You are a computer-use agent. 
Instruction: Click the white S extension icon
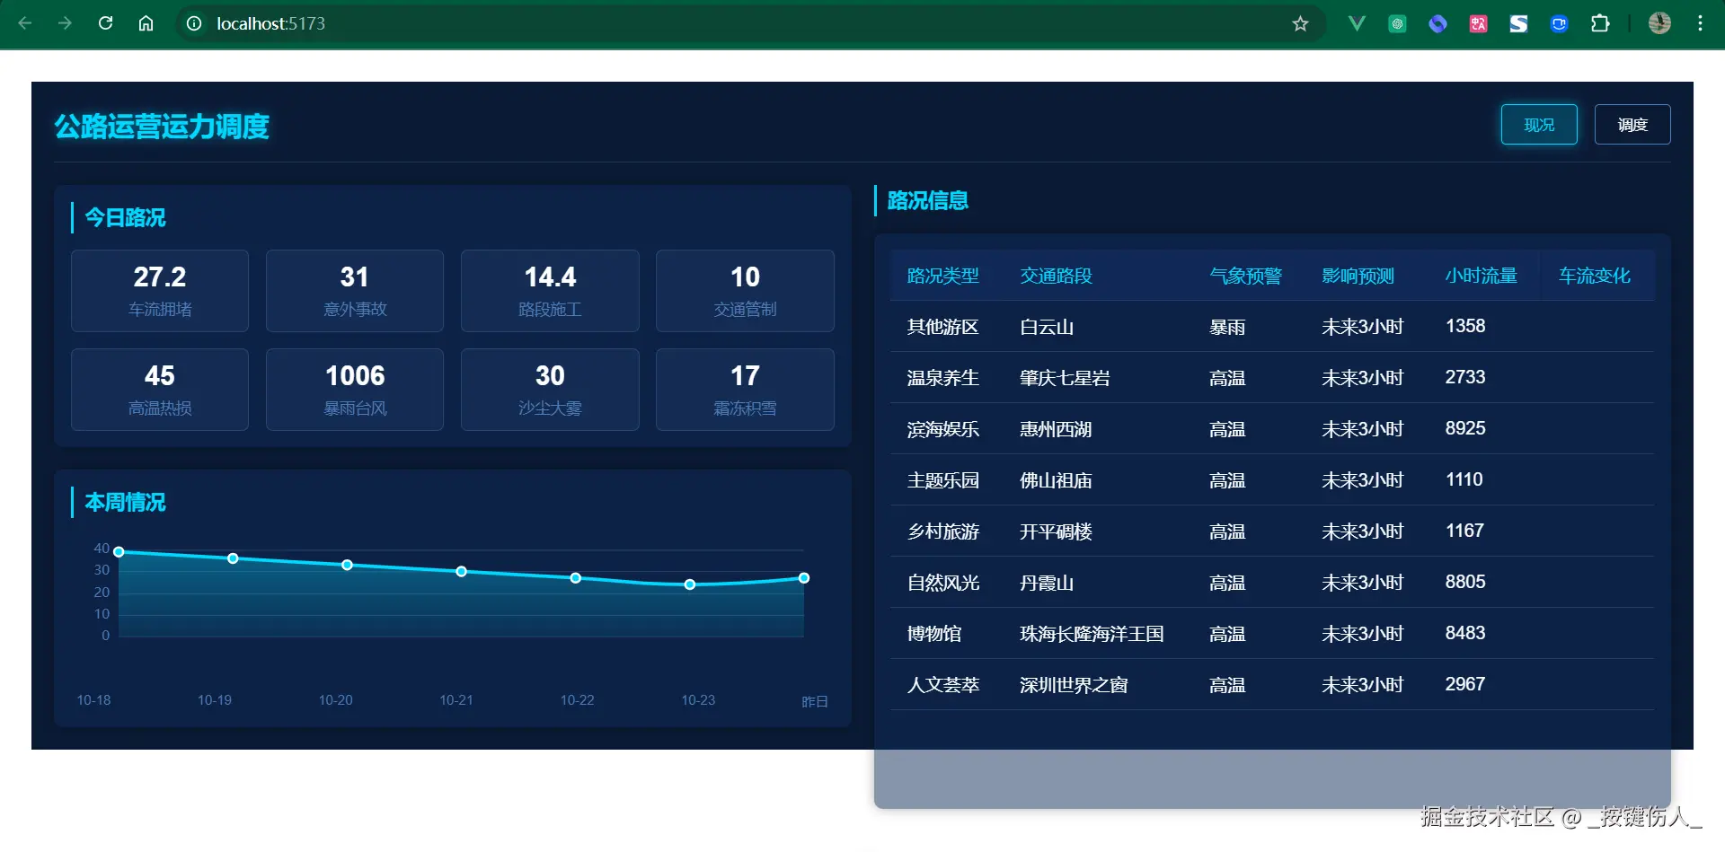pyautogui.click(x=1518, y=24)
